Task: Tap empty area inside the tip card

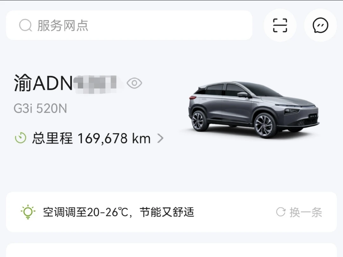Action: click(x=234, y=212)
